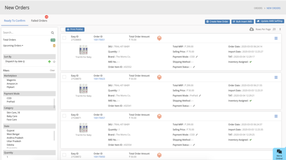This screenshot has height=160, width=286.
Task: Filter by Baby Care category
Action: coord(12,116)
